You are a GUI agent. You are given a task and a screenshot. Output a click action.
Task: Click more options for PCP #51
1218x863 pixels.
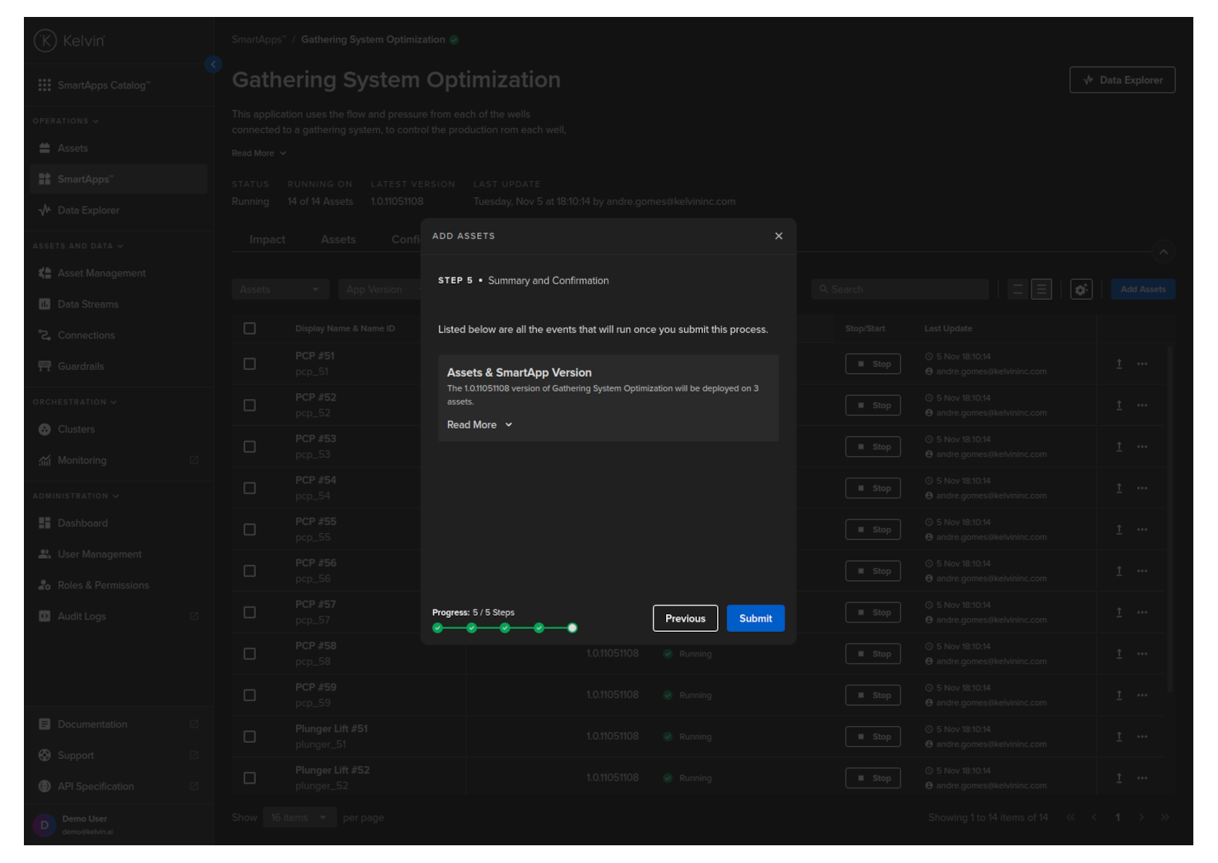[x=1142, y=364]
